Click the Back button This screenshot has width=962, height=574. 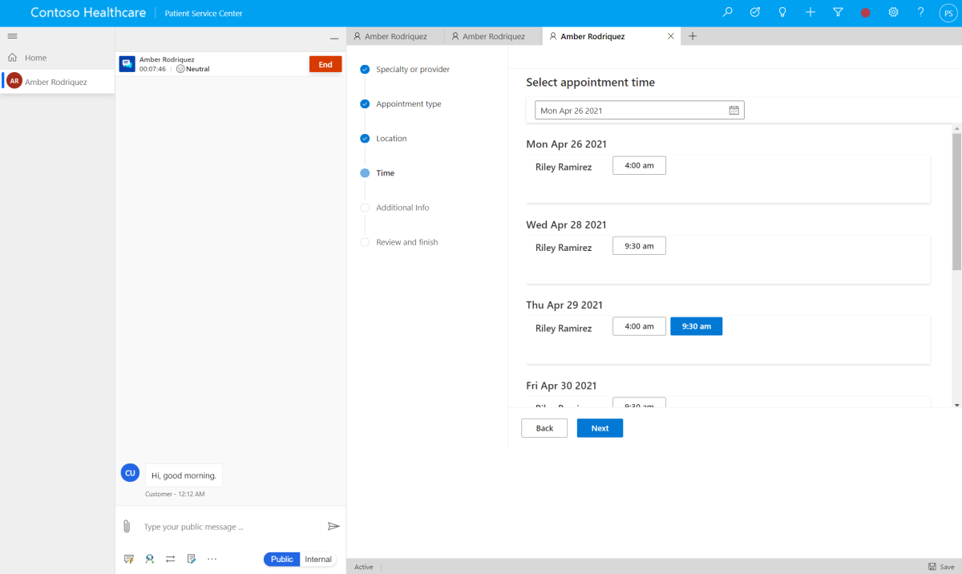click(x=544, y=428)
